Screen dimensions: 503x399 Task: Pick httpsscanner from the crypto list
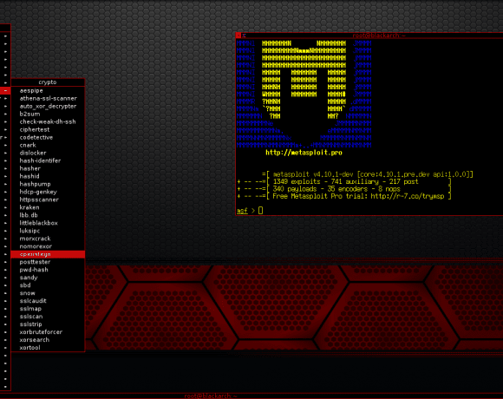48,199
